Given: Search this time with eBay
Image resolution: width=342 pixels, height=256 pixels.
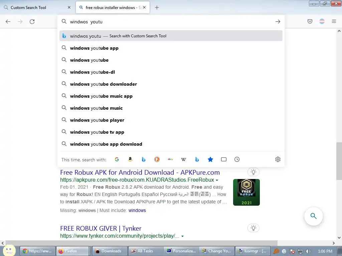Looking at the screenshot, I should [170, 159].
